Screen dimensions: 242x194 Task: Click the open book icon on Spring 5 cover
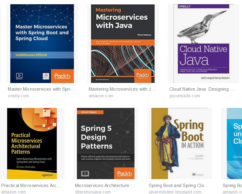(x=85, y=174)
